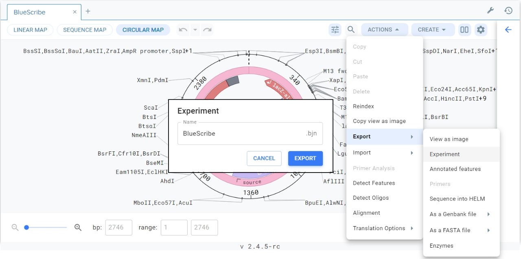The height and width of the screenshot is (259, 521).
Task: Expand the Import submenu
Action: [385, 153]
